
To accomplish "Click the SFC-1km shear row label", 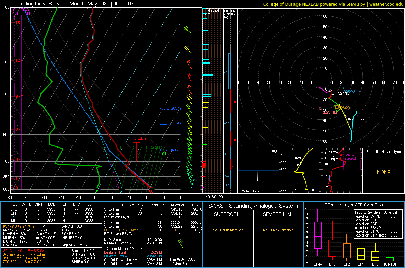I will [x=112, y=209].
